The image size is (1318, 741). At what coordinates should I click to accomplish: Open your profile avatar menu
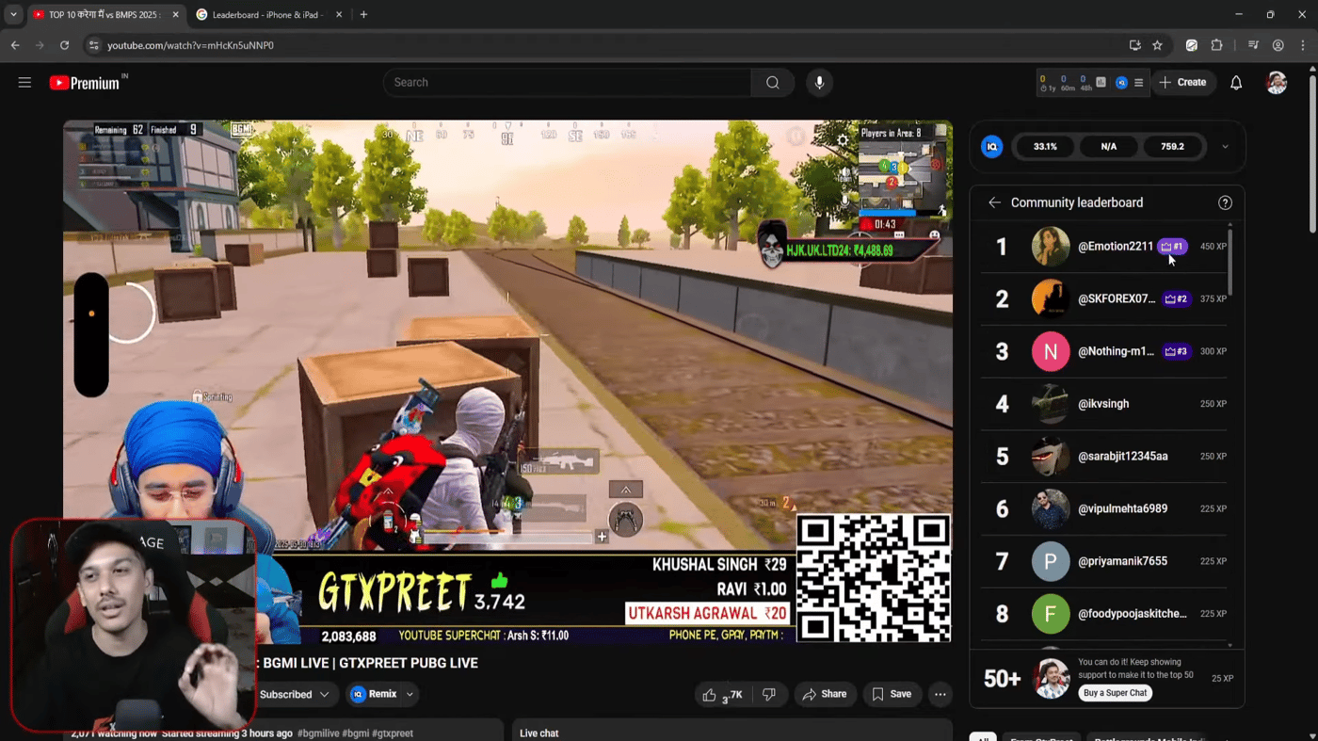pos(1277,82)
